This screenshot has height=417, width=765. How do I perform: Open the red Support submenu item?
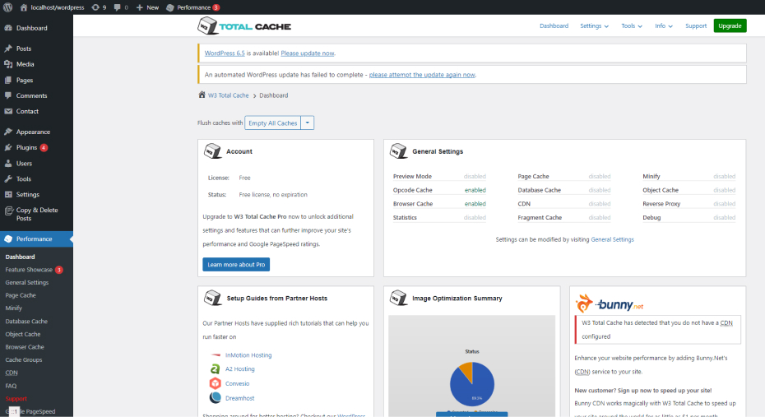(16, 398)
